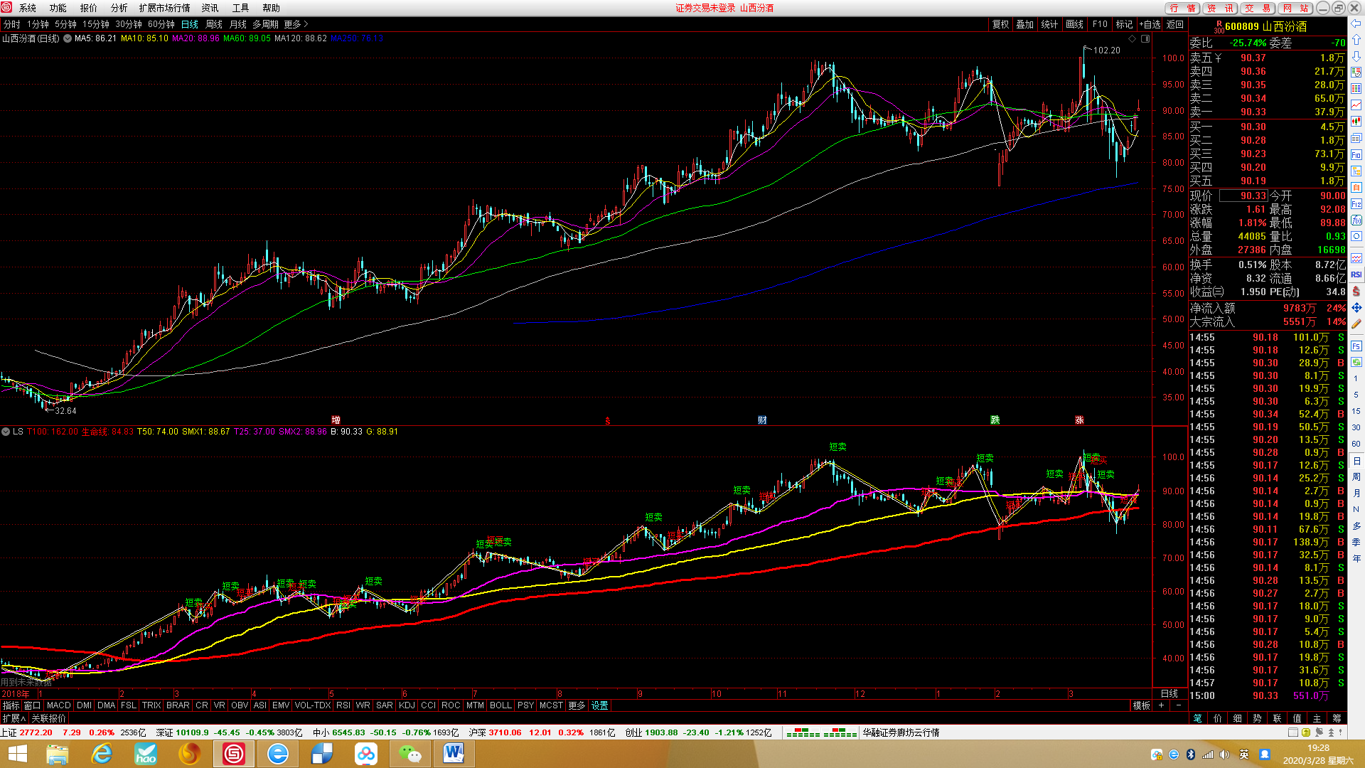Open the f(x) formula icon in sidebar

(x=1356, y=220)
